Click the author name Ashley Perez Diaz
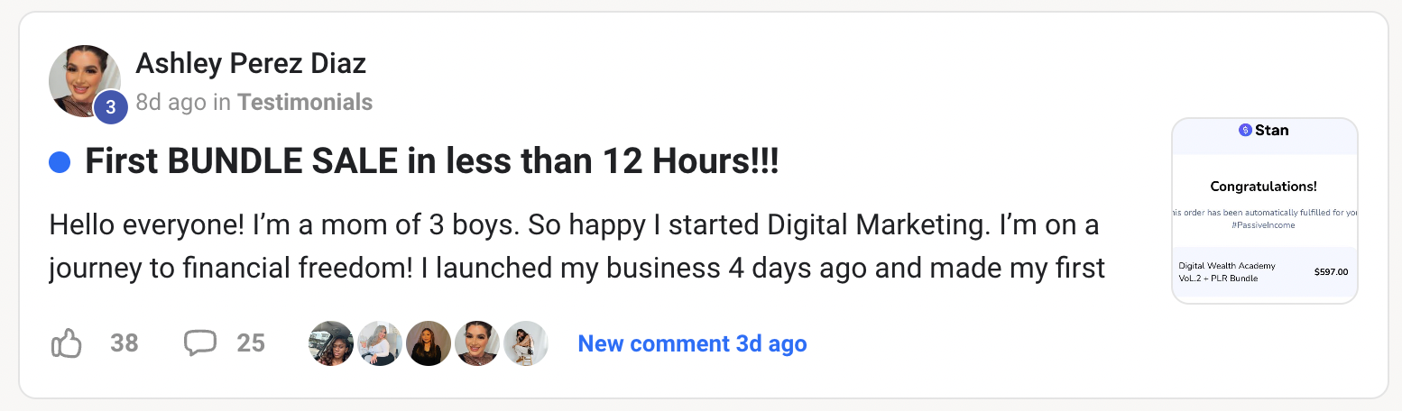 click(251, 64)
